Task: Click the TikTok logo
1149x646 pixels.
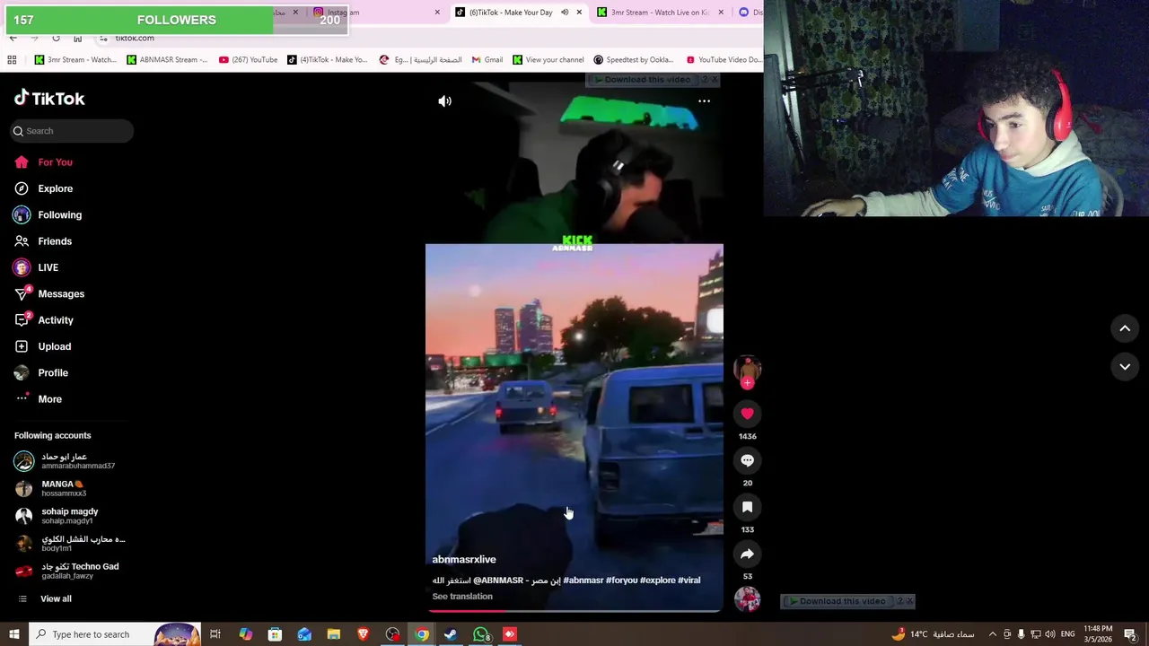Action: tap(49, 99)
